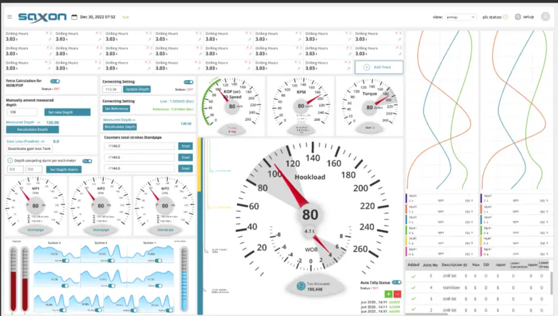The height and width of the screenshot is (316, 558).
Task: Click the user profile avatar icon
Action: tap(545, 16)
